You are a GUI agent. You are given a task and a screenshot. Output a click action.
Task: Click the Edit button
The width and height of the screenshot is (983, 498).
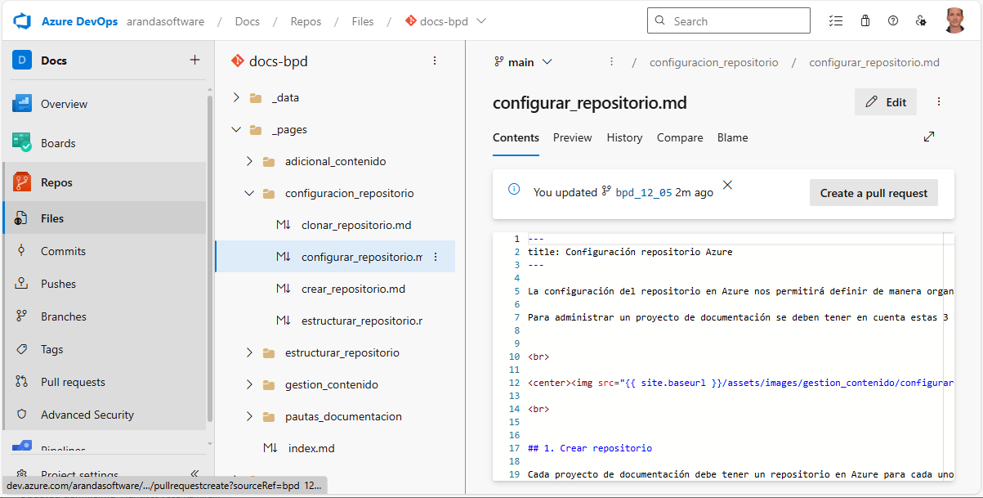[886, 102]
